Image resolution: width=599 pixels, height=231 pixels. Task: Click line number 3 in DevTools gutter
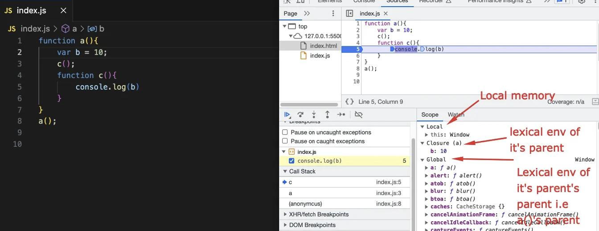357,36
